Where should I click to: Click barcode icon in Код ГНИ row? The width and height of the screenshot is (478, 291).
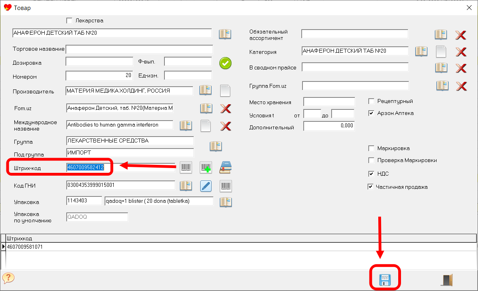[226, 186]
